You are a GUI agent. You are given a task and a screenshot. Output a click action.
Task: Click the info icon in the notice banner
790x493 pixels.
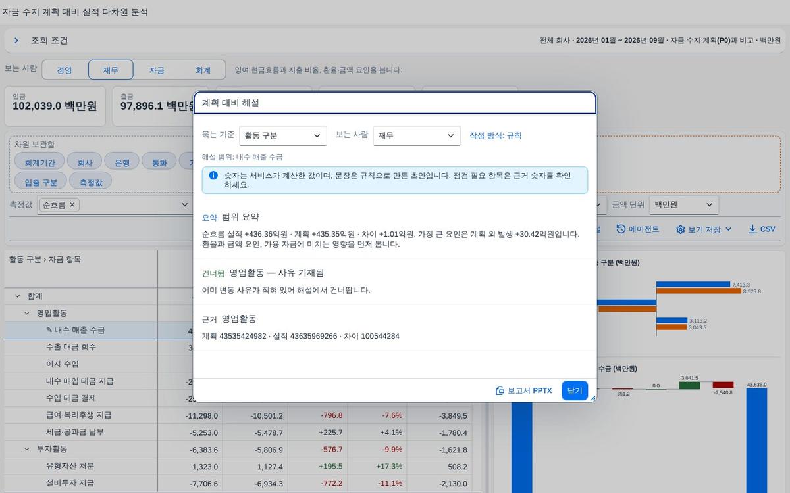(213, 176)
